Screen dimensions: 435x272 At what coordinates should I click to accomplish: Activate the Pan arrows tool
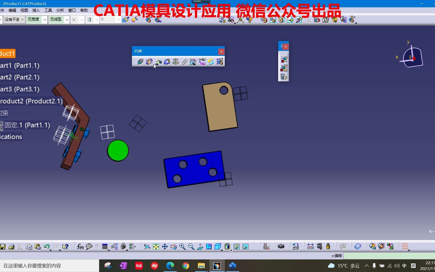click(165, 247)
